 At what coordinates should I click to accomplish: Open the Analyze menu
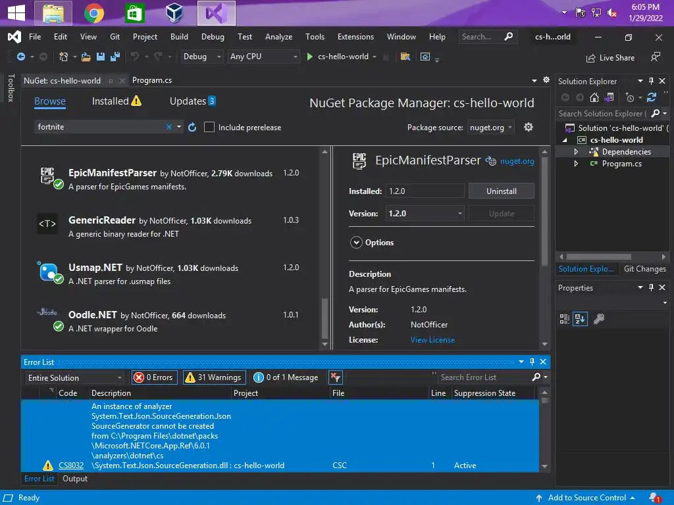(278, 37)
